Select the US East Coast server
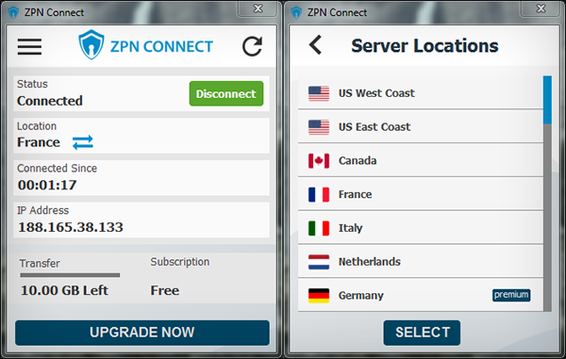This screenshot has width=566, height=359. [421, 126]
